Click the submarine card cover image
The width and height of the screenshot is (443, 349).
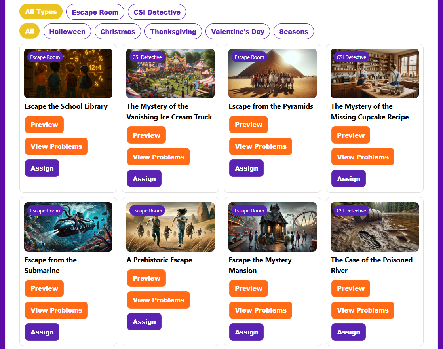pos(68,227)
